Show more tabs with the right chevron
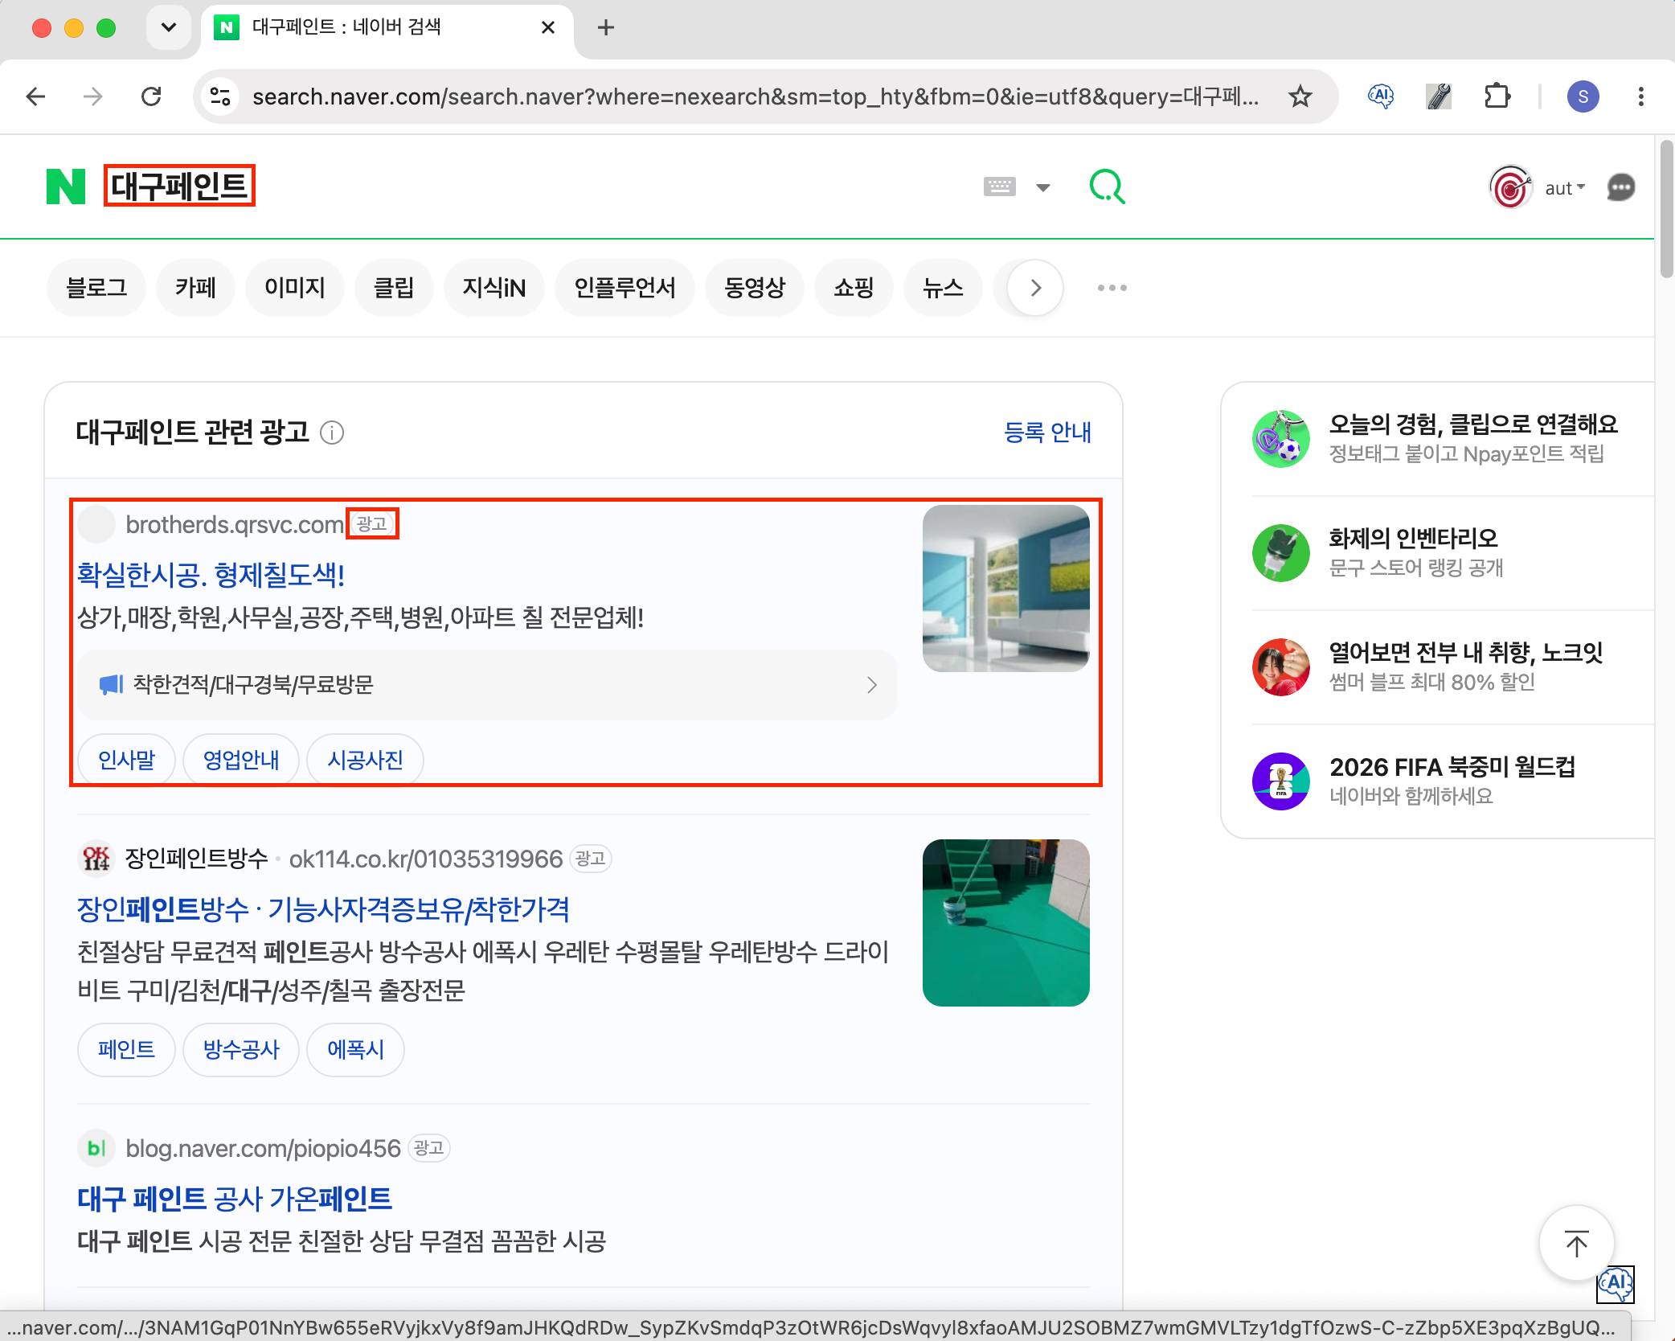 point(1035,288)
